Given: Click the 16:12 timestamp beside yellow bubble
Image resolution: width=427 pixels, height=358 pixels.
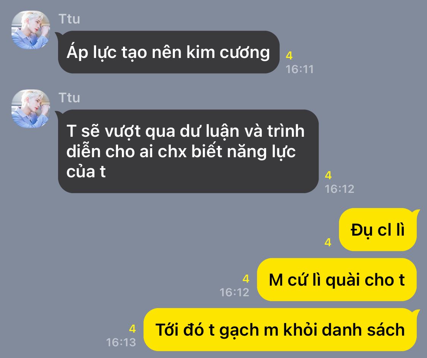Looking at the screenshot, I should point(235,292).
